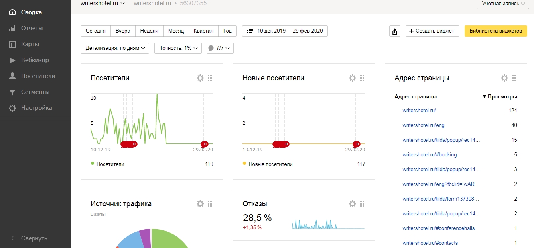Open the writershotel.ru counter dropdown
Screen dimensions: 534x248
103,3
